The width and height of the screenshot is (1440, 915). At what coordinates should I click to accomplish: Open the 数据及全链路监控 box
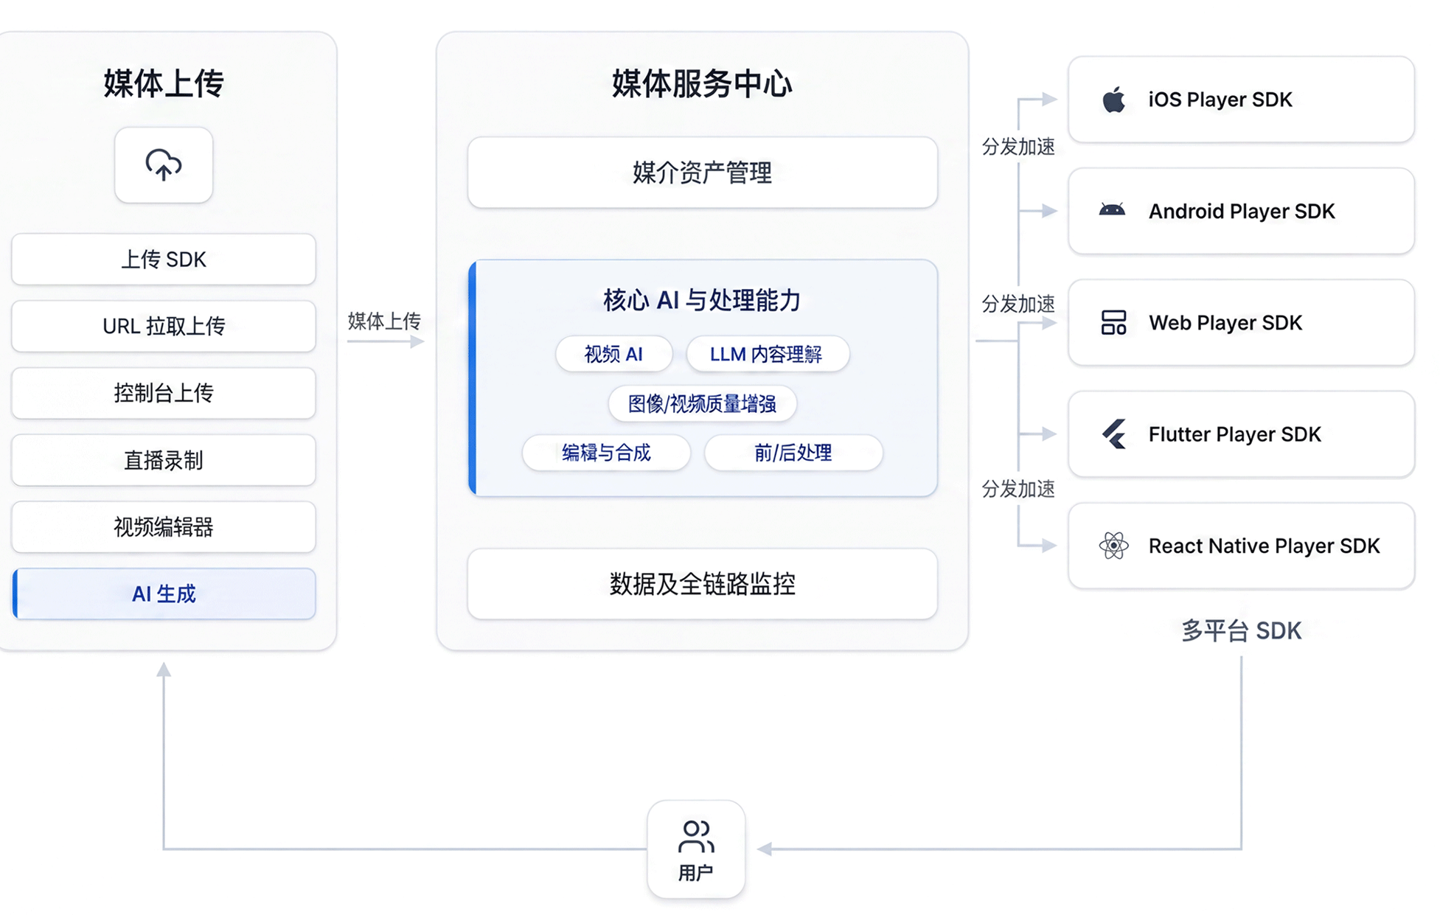[x=703, y=584]
